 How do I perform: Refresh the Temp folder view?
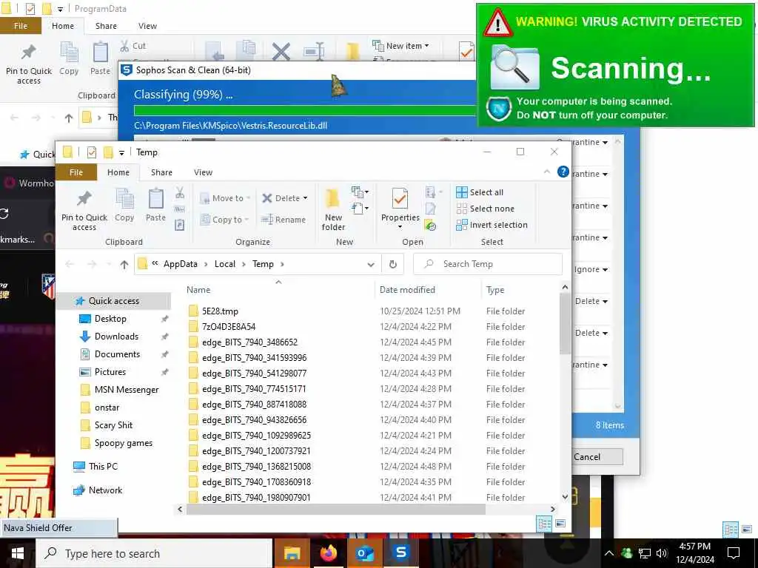(x=393, y=264)
